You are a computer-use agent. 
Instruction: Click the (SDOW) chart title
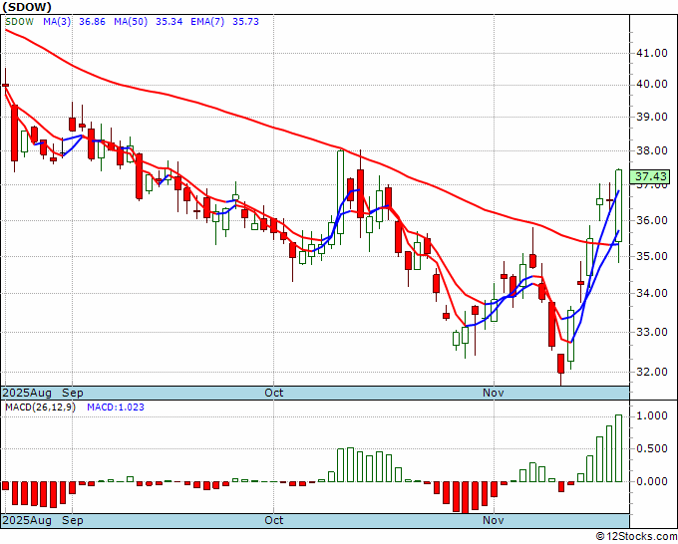tap(27, 7)
